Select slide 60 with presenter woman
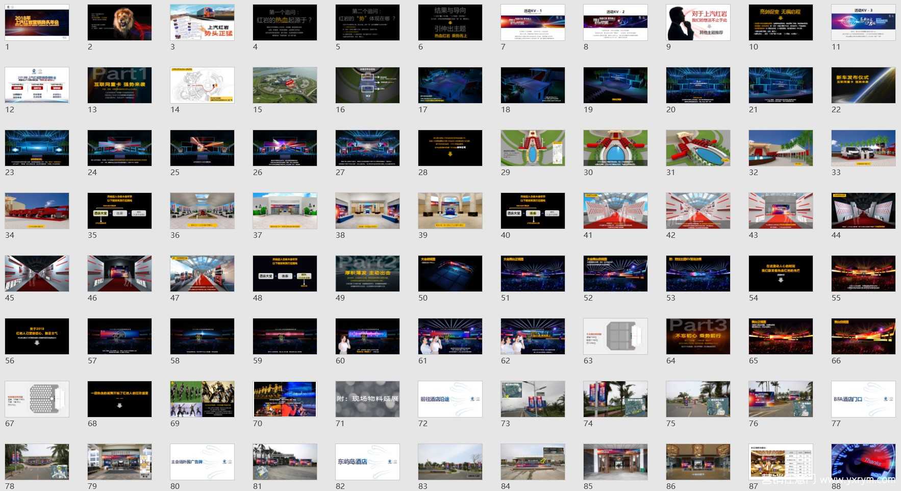Screen dimensions: 901x491 pyautogui.click(x=367, y=336)
